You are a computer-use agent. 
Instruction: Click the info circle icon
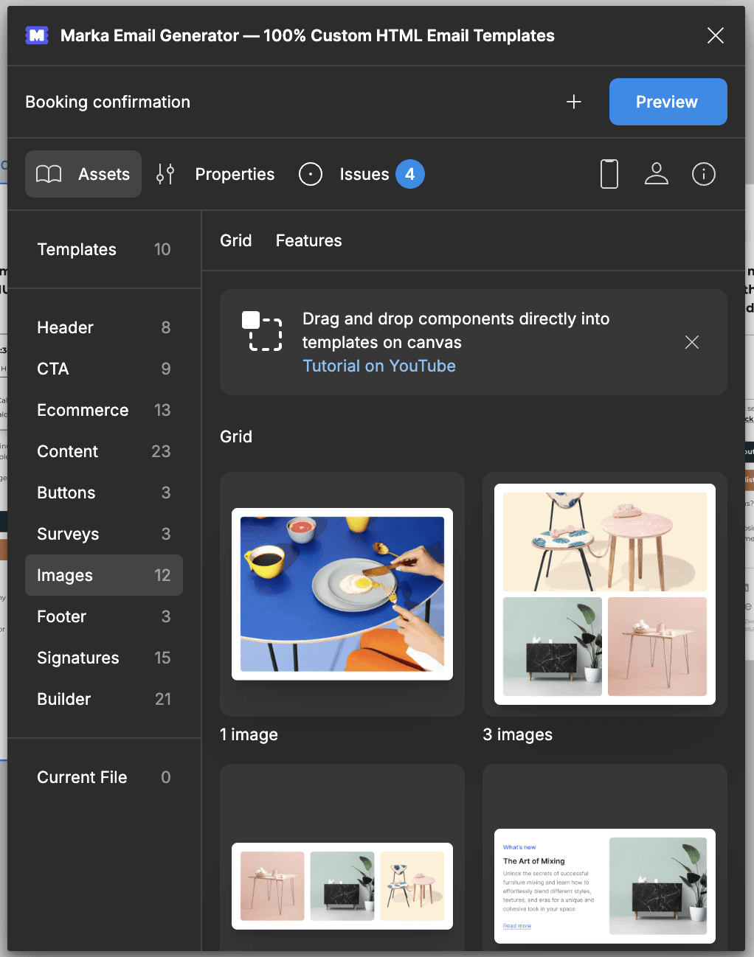pyautogui.click(x=704, y=174)
